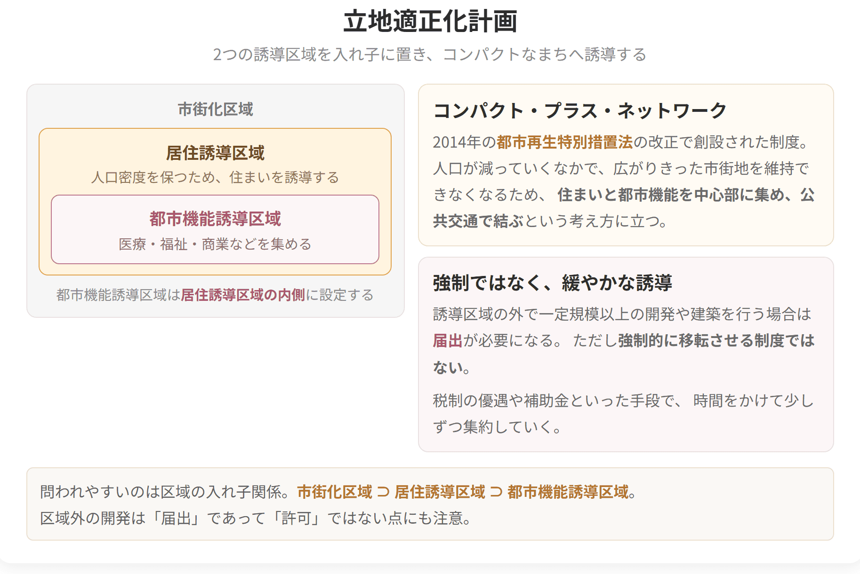Click the highlighted term 都市再生特別措置法

click(565, 142)
